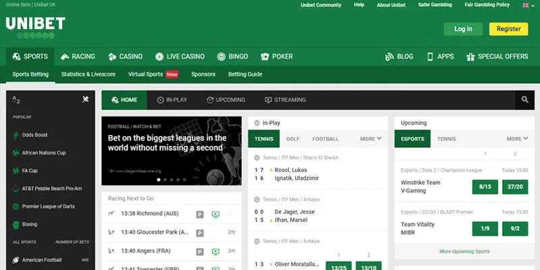The image size is (540, 270).
Task: Select the Sports Betting sub-tab
Action: click(30, 74)
